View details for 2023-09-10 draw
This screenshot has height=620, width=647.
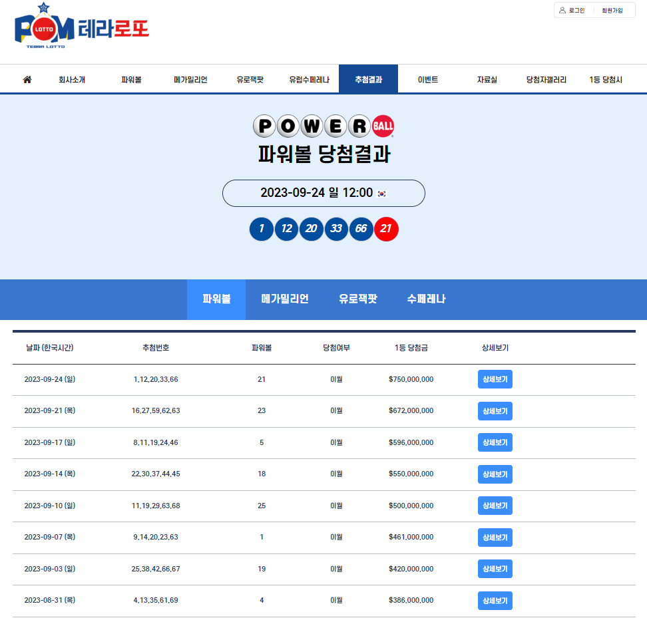click(x=495, y=506)
